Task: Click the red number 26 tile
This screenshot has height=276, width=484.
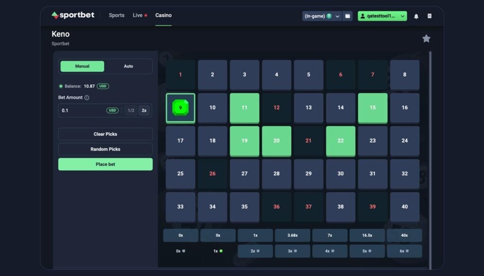Action: tap(212, 174)
